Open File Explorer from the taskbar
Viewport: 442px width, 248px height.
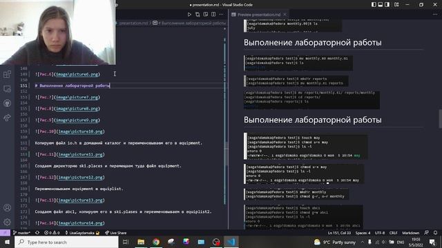[x=141, y=242]
